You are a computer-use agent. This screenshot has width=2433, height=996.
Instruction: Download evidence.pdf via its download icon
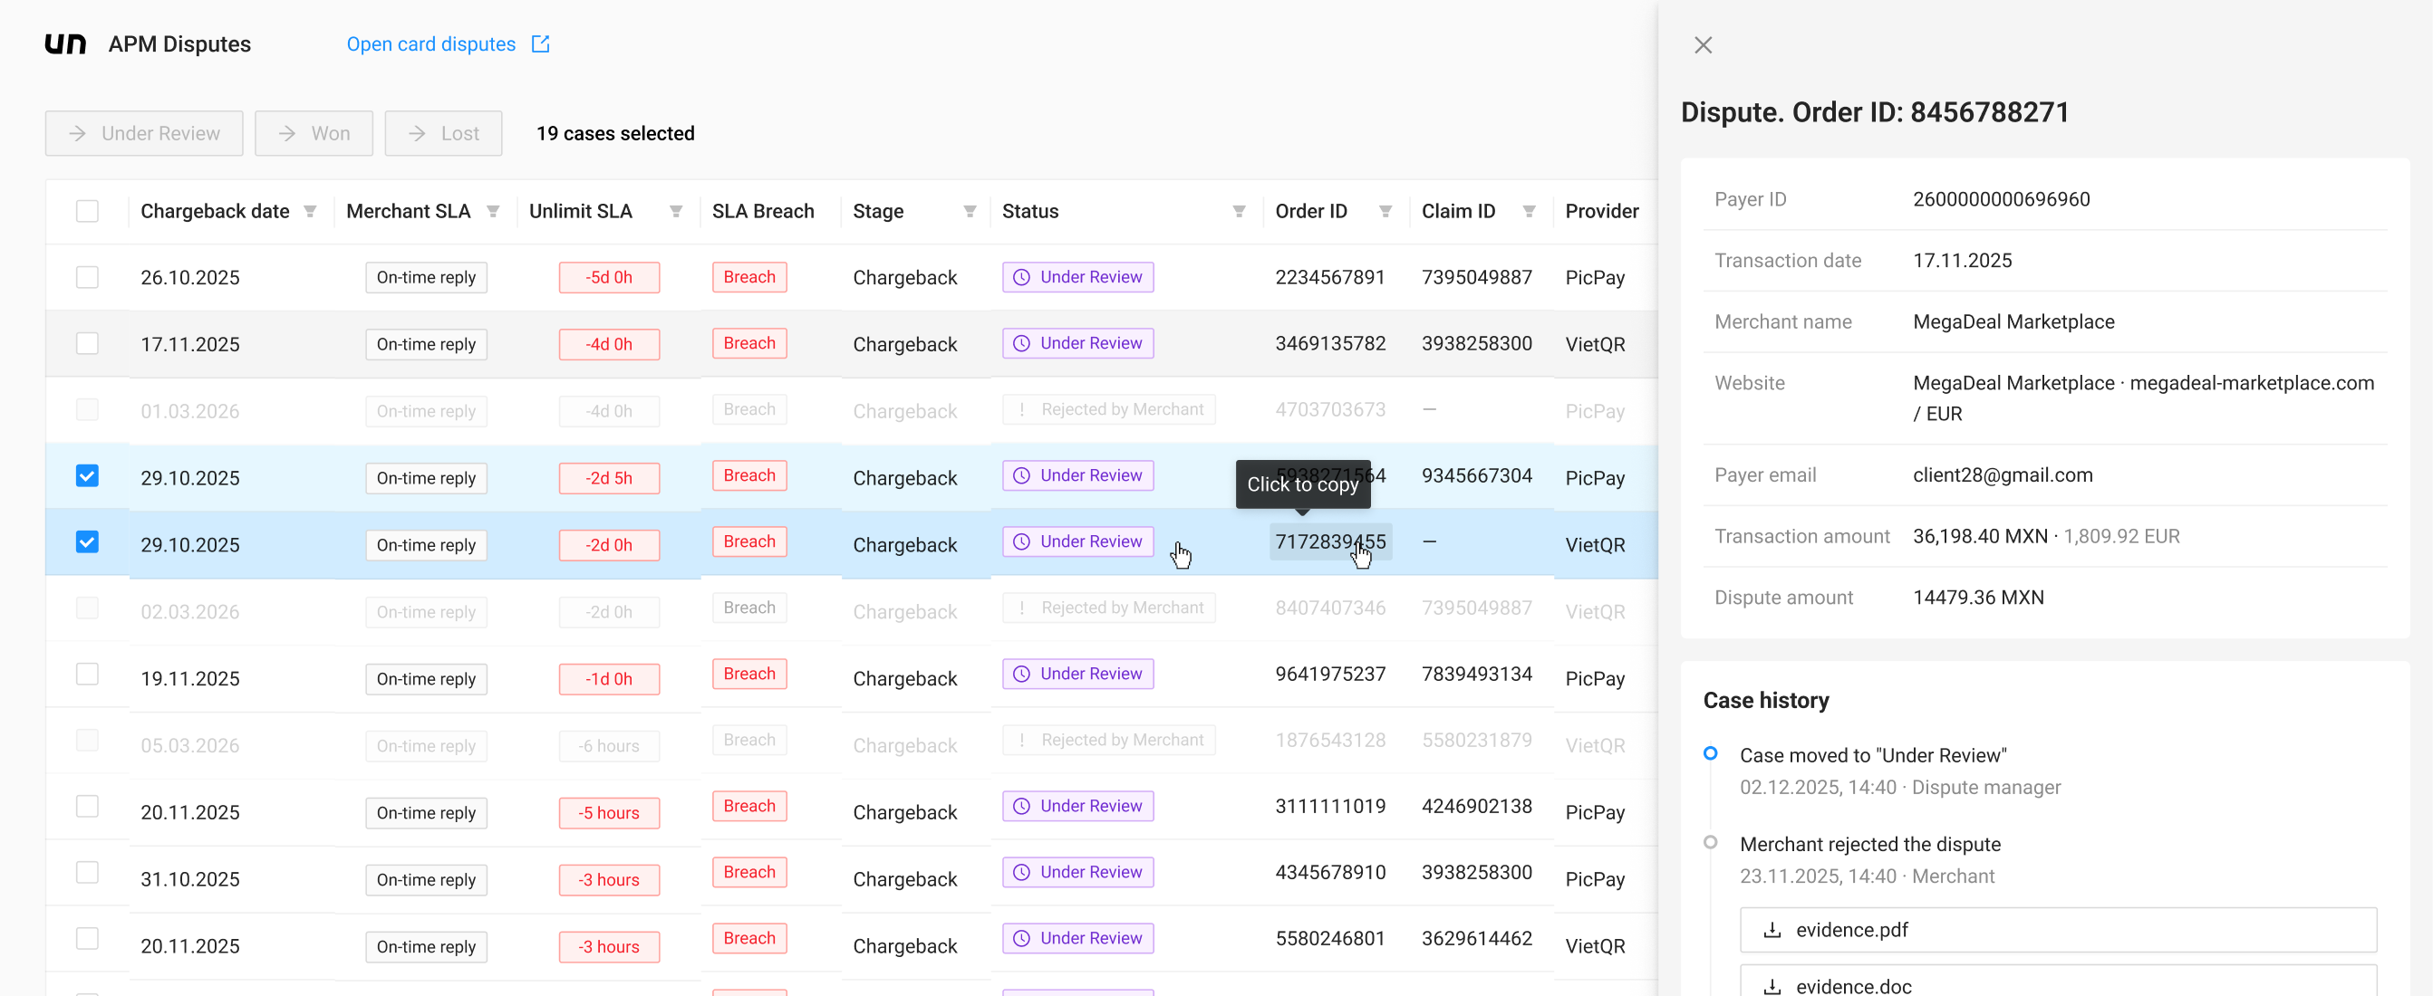1772,930
